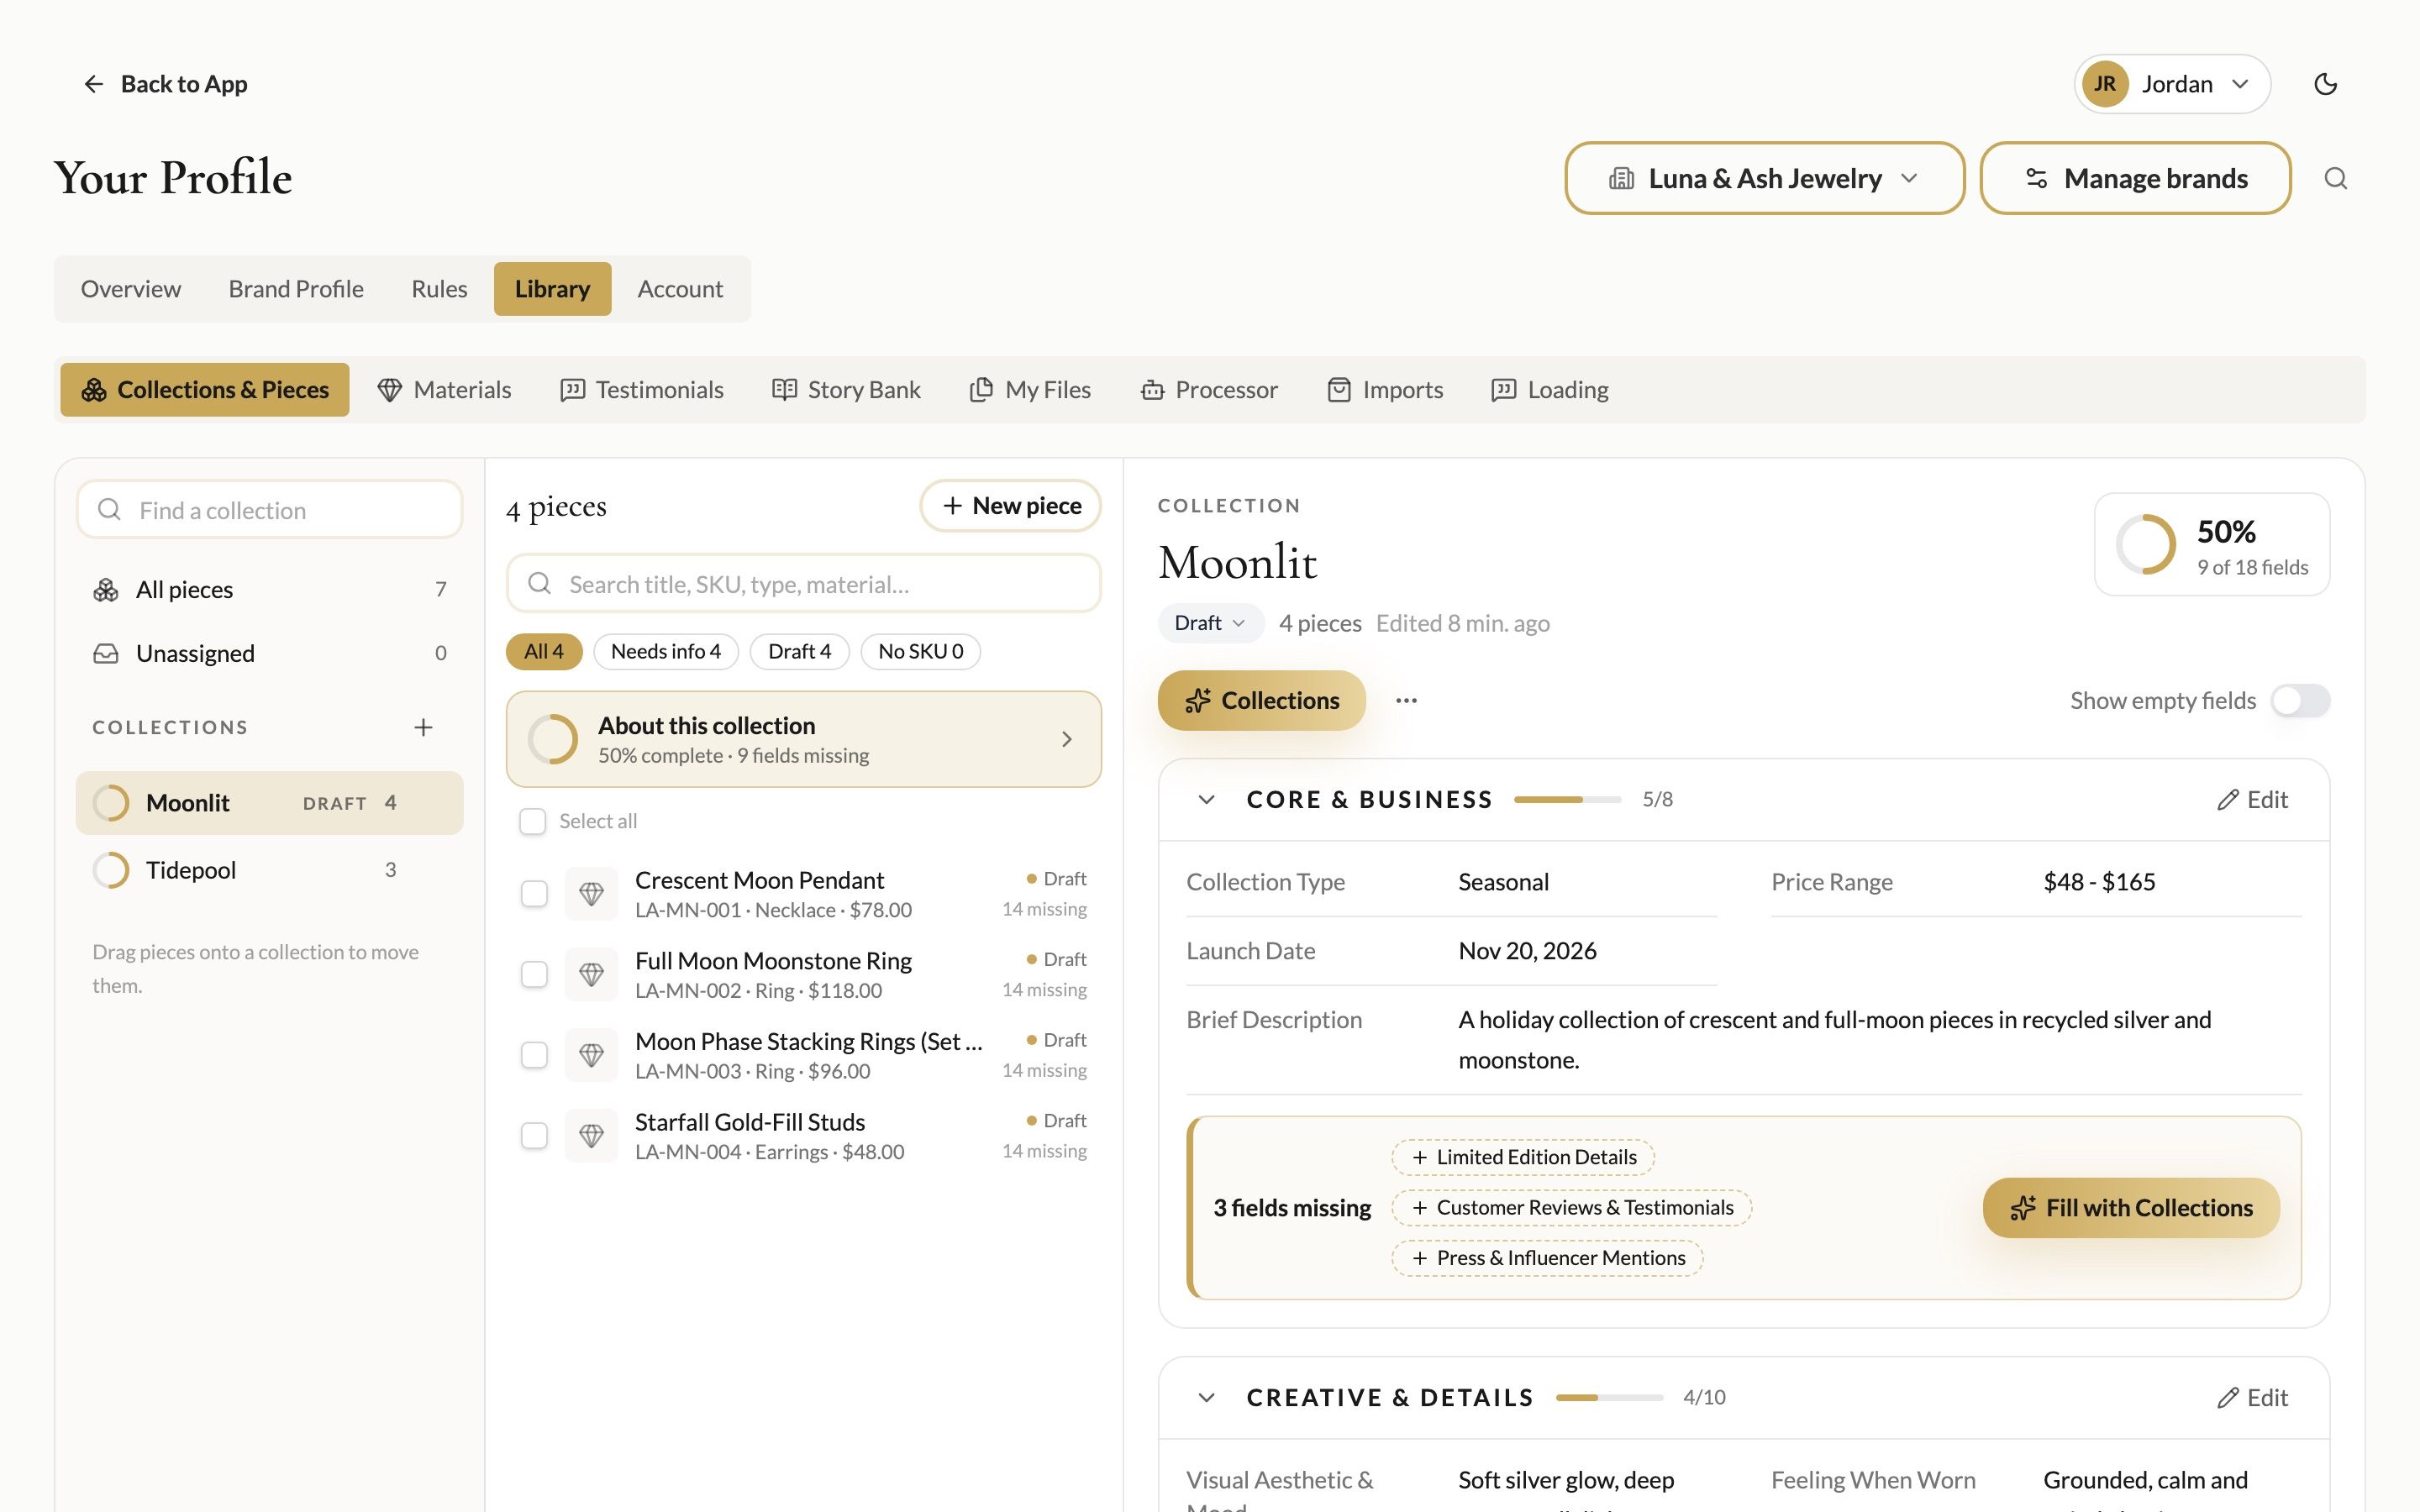Click diamond icon for Moon Phase Stacking Rings
The height and width of the screenshot is (1512, 2420).
pos(592,1055)
